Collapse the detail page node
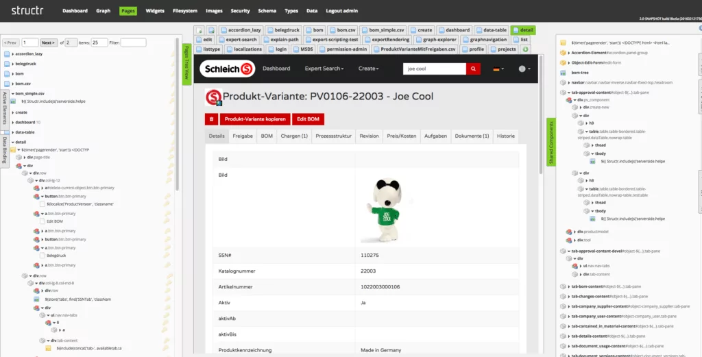The image size is (702, 357). 13,143
